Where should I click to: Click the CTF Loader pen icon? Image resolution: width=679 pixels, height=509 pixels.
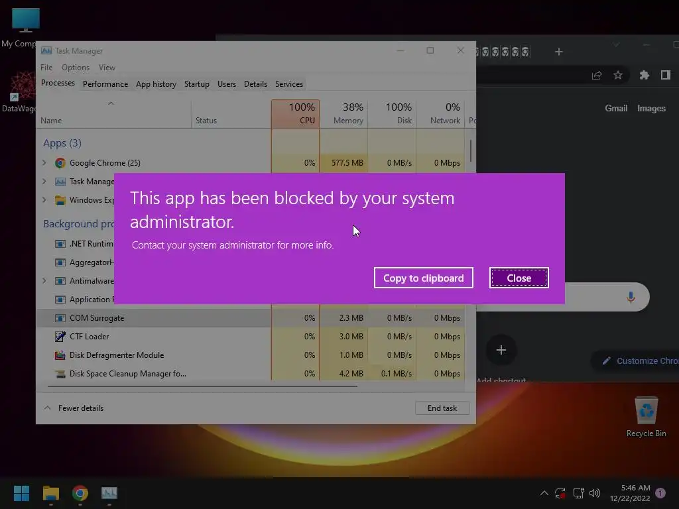(60, 336)
